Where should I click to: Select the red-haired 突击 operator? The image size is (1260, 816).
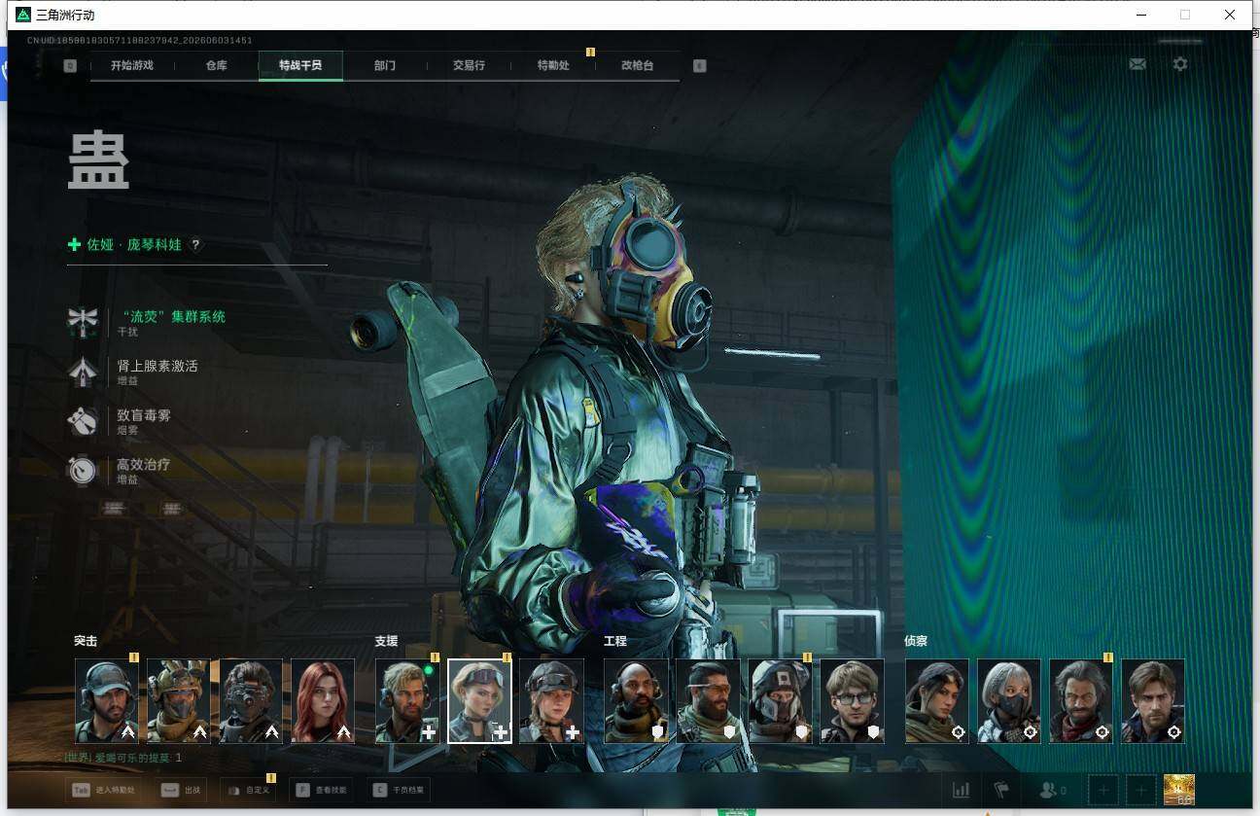[x=323, y=701]
